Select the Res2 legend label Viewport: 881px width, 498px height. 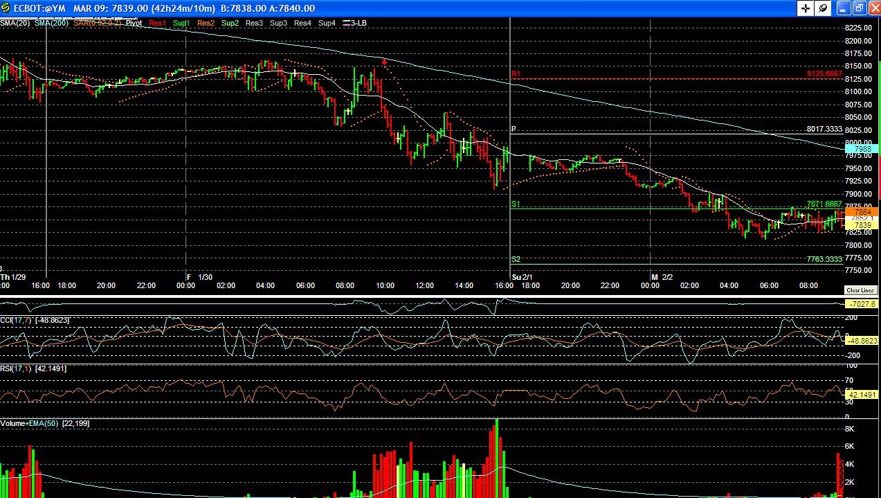206,23
